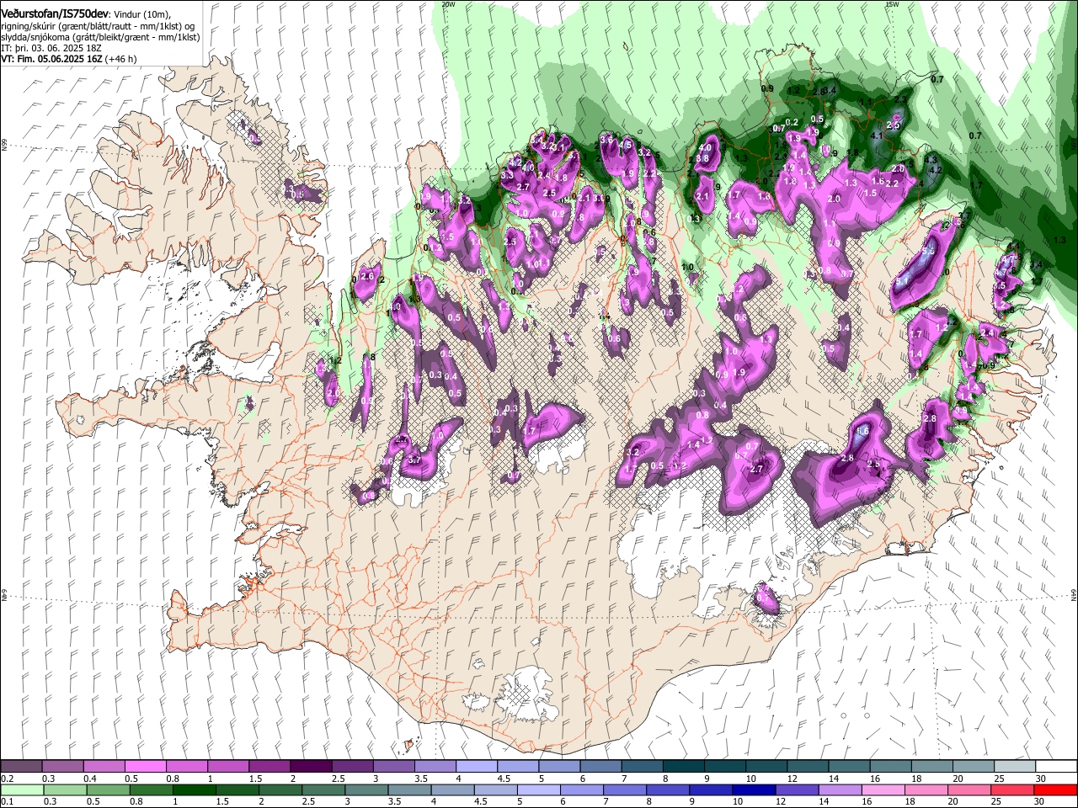Screen dimensions: 1078x808
Task: Click the 0.2 label in the snow legend row
Action: 8,779
